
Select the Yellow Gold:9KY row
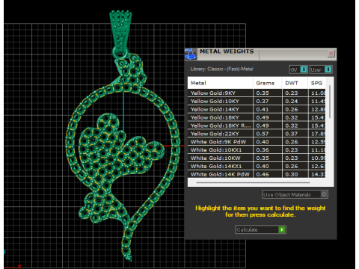click(x=257, y=93)
